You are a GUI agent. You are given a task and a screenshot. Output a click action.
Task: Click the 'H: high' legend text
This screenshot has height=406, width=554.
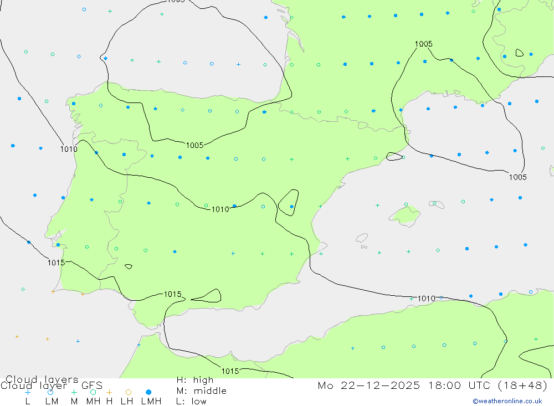point(195,380)
